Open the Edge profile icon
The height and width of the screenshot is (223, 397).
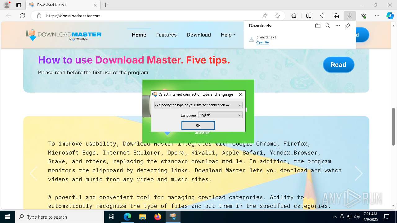click(x=7, y=5)
